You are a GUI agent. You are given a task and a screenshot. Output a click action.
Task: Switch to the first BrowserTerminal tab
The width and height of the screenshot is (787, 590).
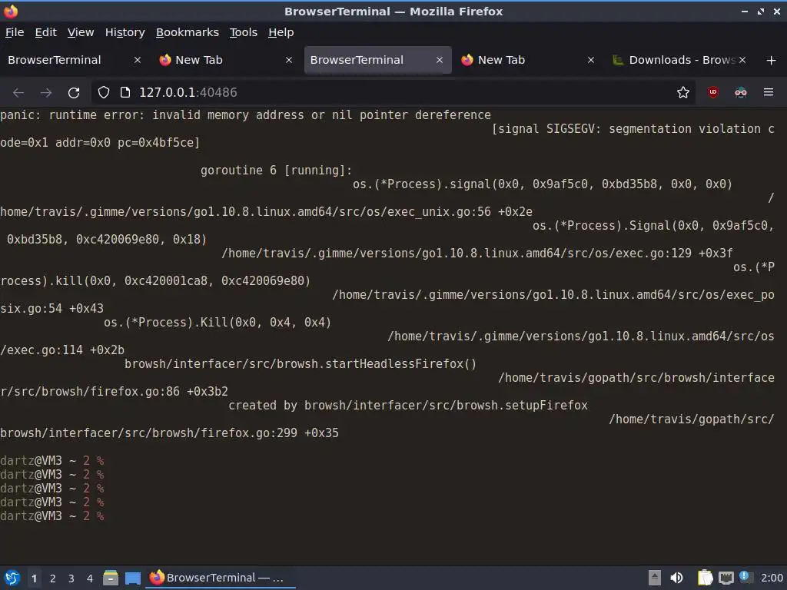tap(65, 60)
